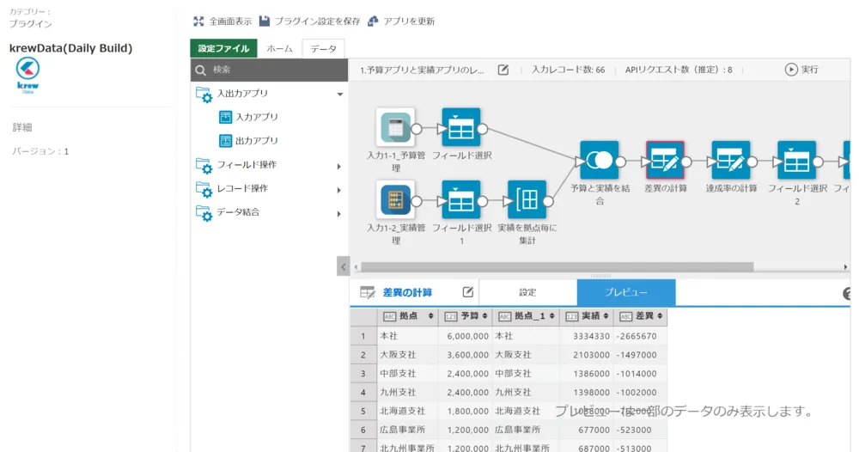Select the 実績を拠点毎に集計 aggregate node
859x452 pixels.
527,200
